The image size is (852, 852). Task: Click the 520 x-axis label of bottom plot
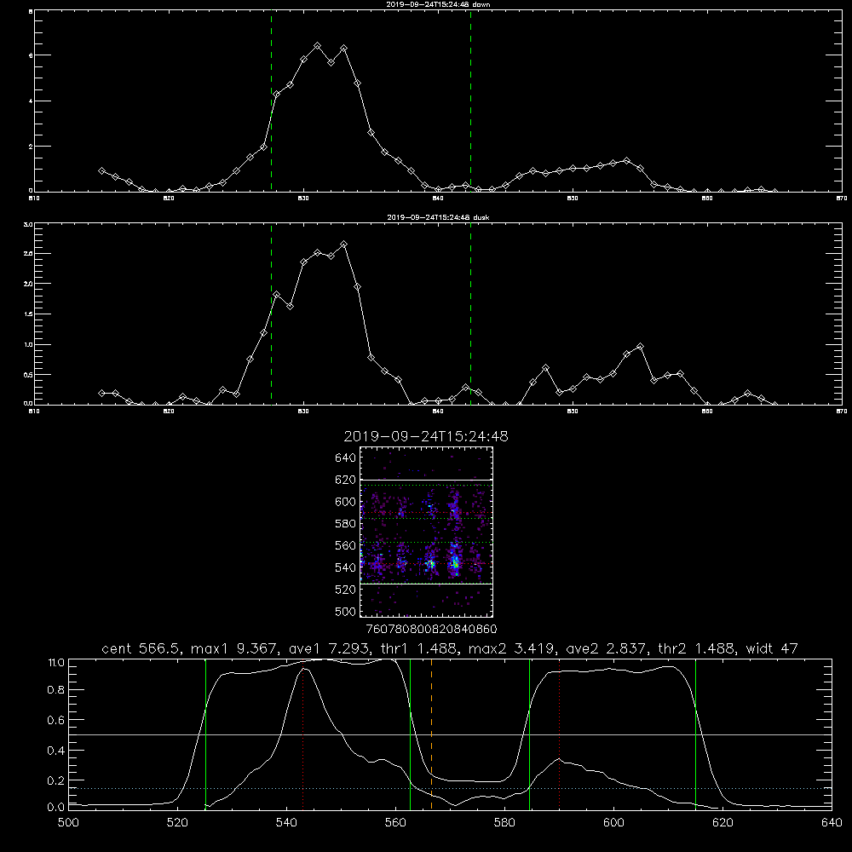pos(177,823)
